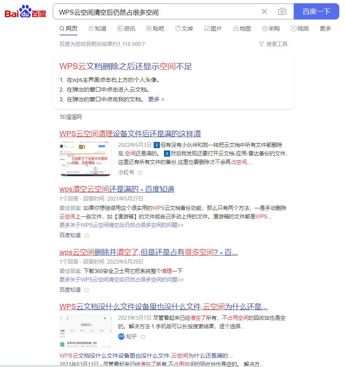This screenshot has width=345, height=367.
Task: Click the 百度知道 source badge verification mark
Action: (86, 235)
